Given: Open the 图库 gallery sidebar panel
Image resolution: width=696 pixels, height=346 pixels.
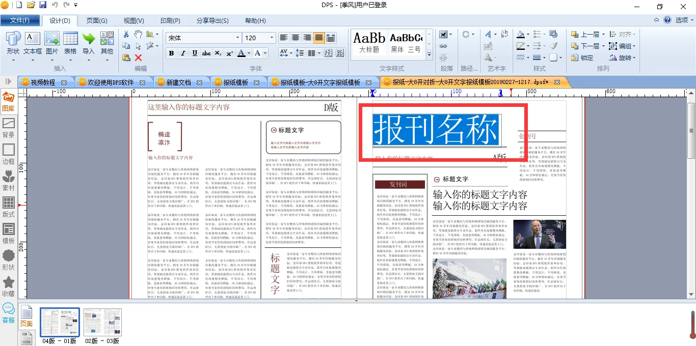Looking at the screenshot, I should pyautogui.click(x=8, y=101).
